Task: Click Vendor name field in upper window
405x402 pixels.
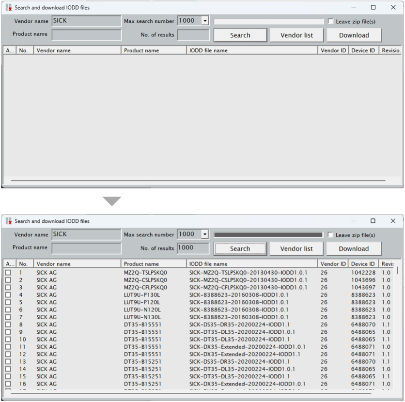Action: (x=87, y=21)
